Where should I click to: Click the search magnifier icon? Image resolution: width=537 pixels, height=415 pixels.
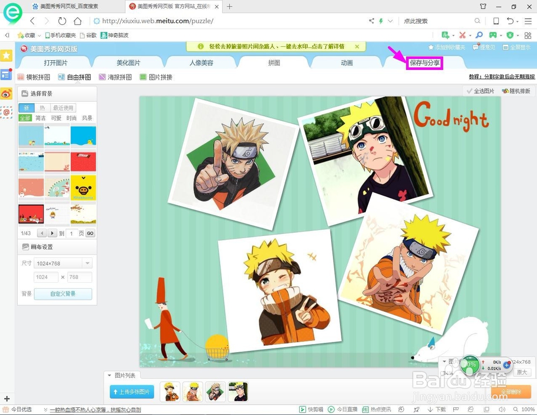coord(477,21)
